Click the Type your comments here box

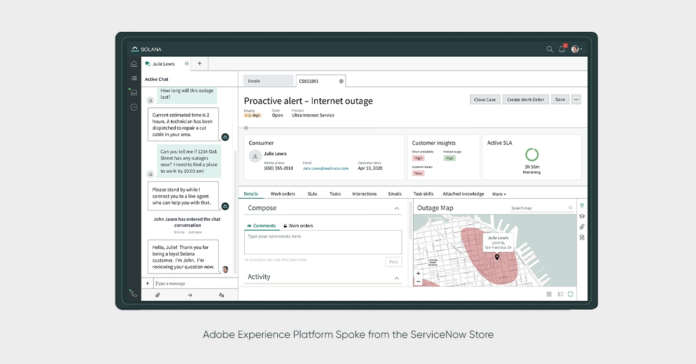(323, 242)
